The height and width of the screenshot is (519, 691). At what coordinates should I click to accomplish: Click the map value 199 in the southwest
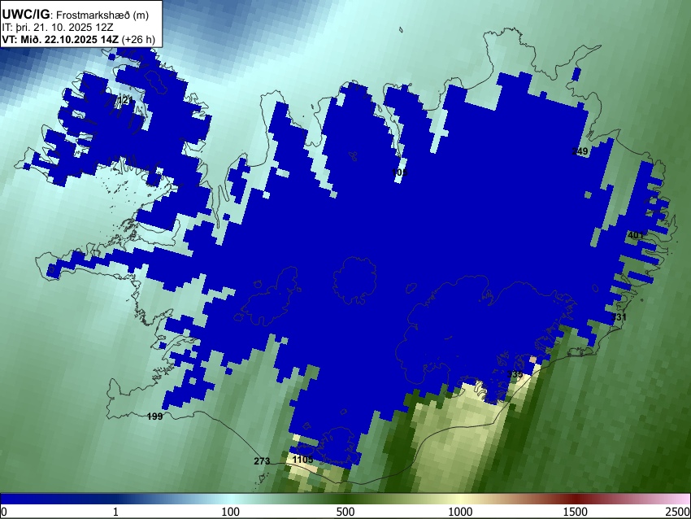pos(154,417)
